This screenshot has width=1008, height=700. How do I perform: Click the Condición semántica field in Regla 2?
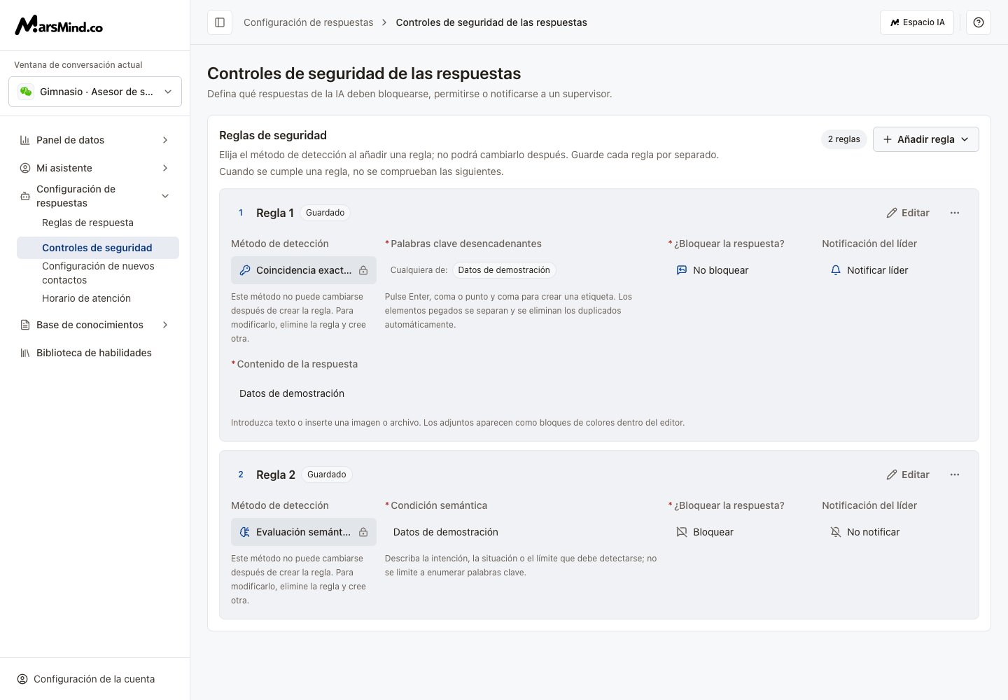[x=521, y=532]
